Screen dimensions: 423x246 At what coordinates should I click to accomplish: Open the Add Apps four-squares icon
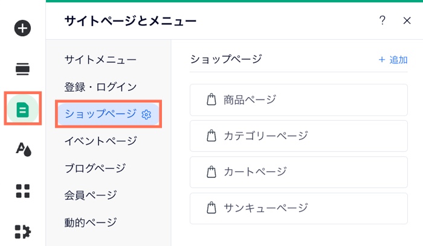tap(23, 191)
